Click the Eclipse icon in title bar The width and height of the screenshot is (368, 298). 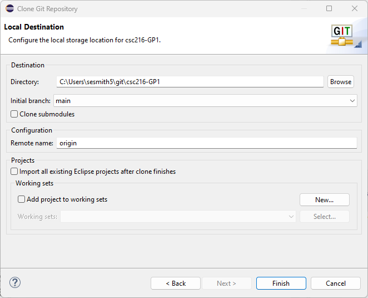(x=10, y=8)
